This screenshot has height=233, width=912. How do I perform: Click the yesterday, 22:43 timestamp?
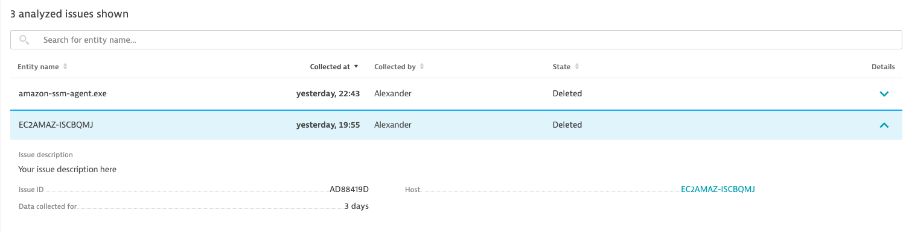[x=328, y=94]
